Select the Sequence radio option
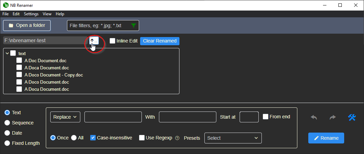The width and height of the screenshot is (364, 154). 7,123
